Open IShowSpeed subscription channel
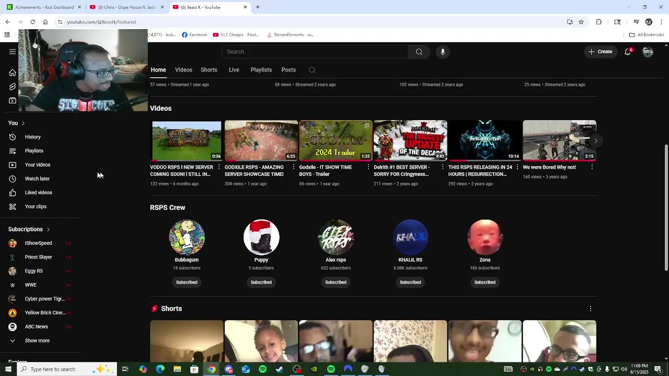669x376 pixels. [39, 243]
